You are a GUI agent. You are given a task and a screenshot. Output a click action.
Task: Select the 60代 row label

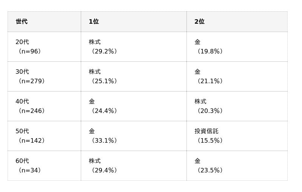[x=22, y=161]
